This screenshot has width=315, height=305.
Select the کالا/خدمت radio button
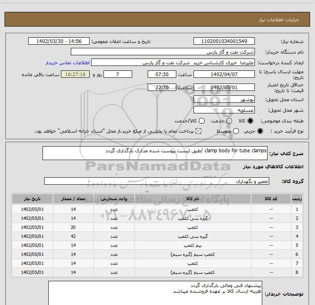click(202, 121)
